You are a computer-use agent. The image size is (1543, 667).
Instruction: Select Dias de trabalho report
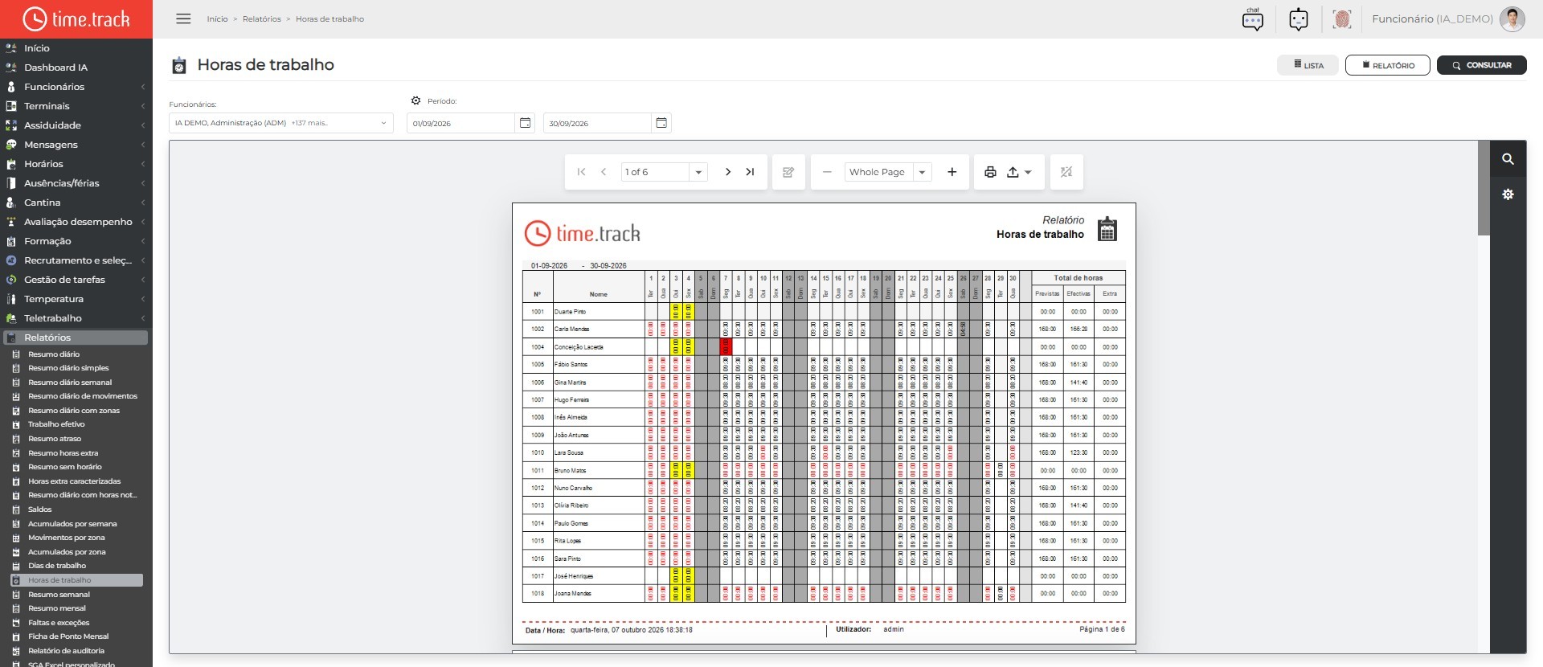click(57, 566)
